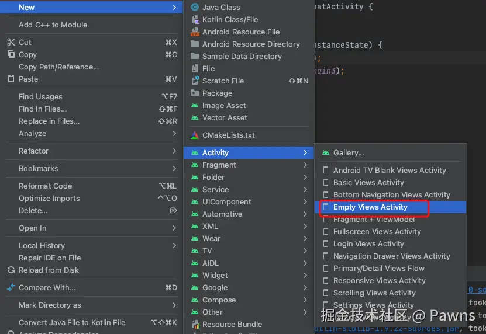The width and height of the screenshot is (486, 334).
Task: Select Empty Views Activity
Action: point(390,207)
